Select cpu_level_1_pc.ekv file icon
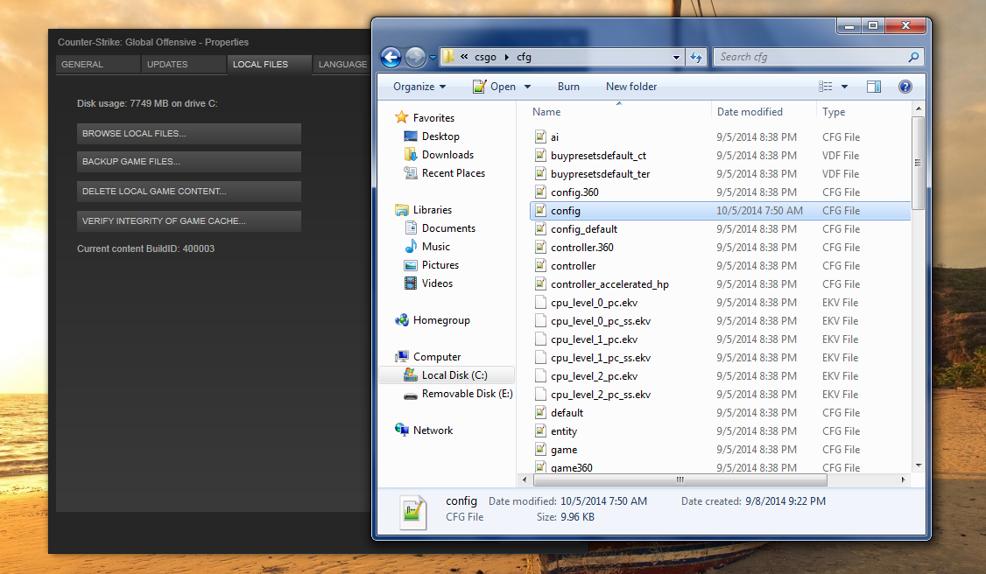The height and width of the screenshot is (574, 986). coord(540,339)
